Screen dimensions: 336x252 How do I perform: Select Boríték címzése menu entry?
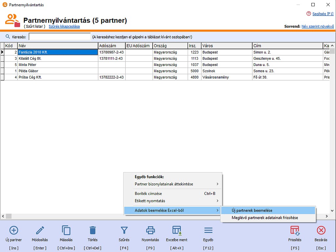click(148, 194)
